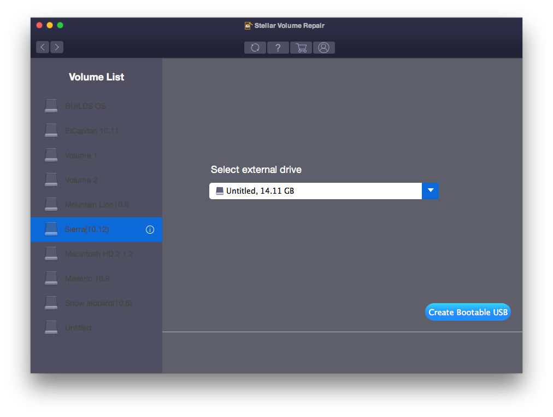The image size is (553, 417).
Task: Click drive icon beside Macintosh HD 2 1 2
Action: (51, 254)
